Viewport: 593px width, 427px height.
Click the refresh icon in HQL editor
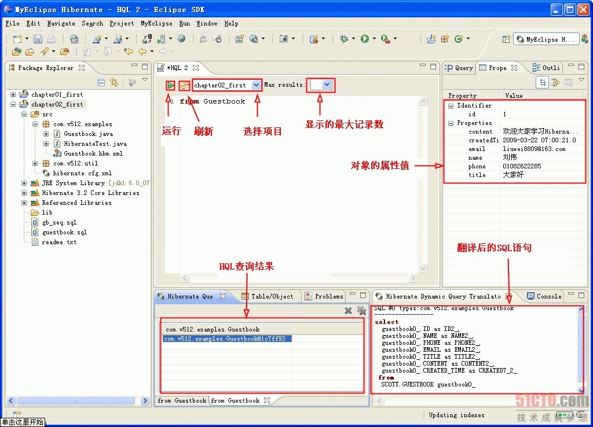tap(184, 86)
